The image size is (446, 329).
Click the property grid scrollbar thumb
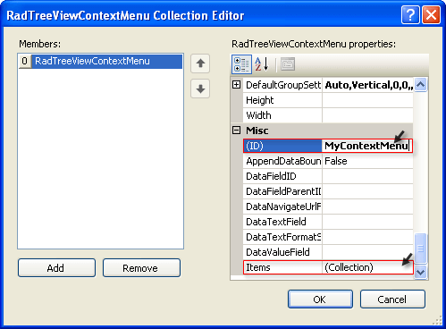click(x=420, y=249)
